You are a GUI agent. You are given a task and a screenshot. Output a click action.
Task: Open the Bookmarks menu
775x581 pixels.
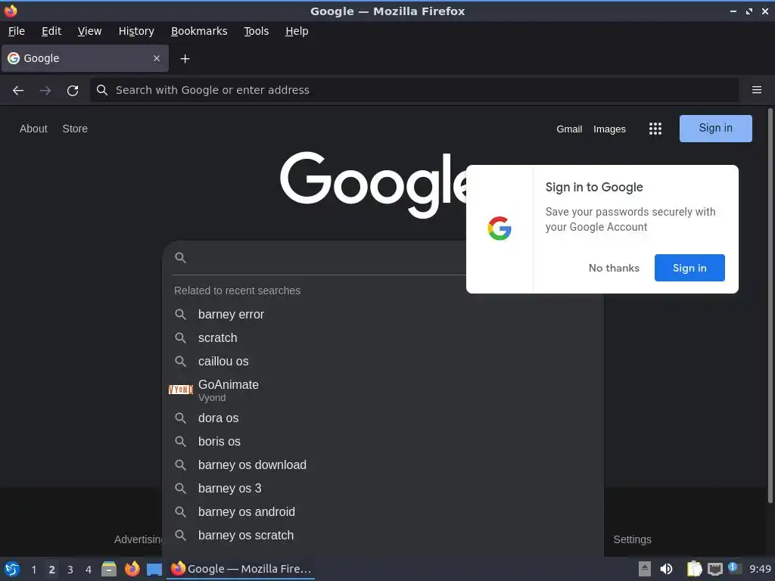[199, 31]
